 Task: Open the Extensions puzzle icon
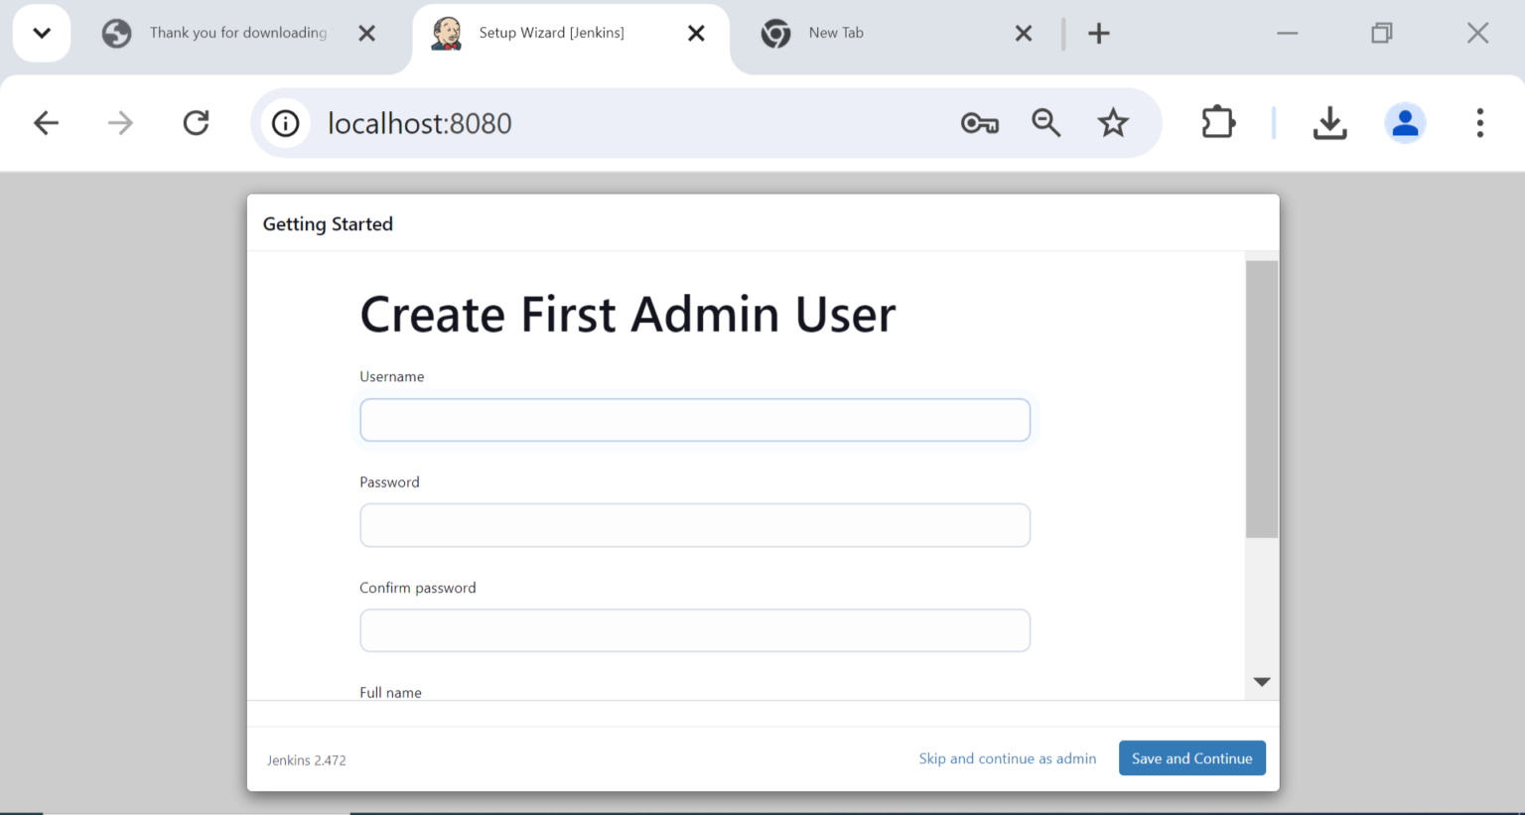(1217, 123)
